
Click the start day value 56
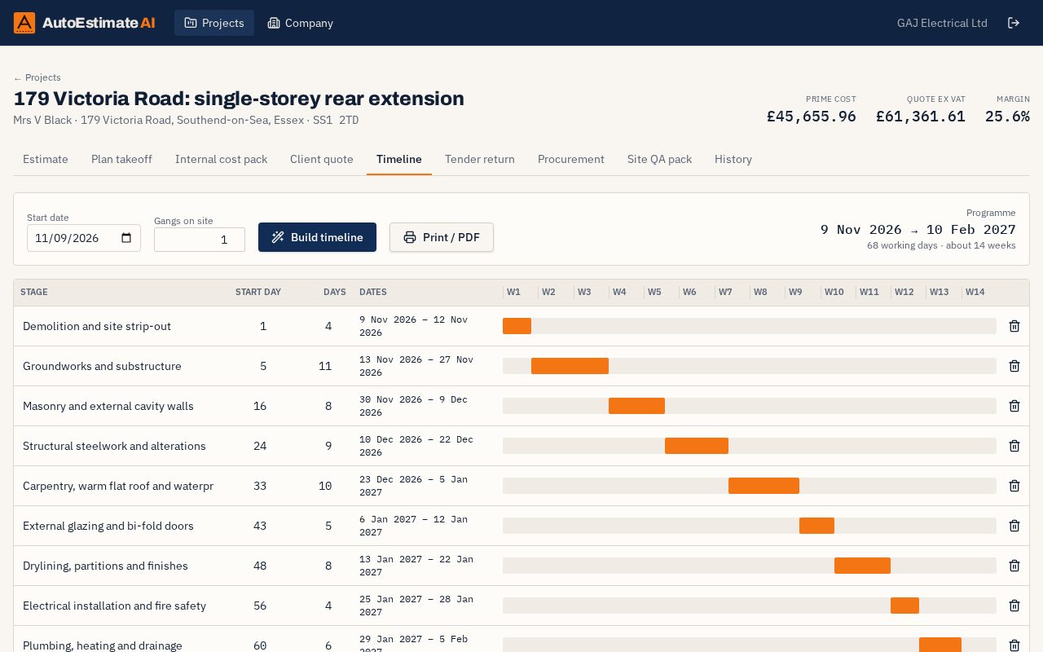pyautogui.click(x=260, y=606)
